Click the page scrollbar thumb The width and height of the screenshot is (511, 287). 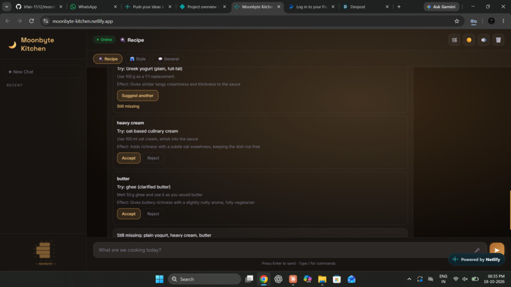point(510,210)
